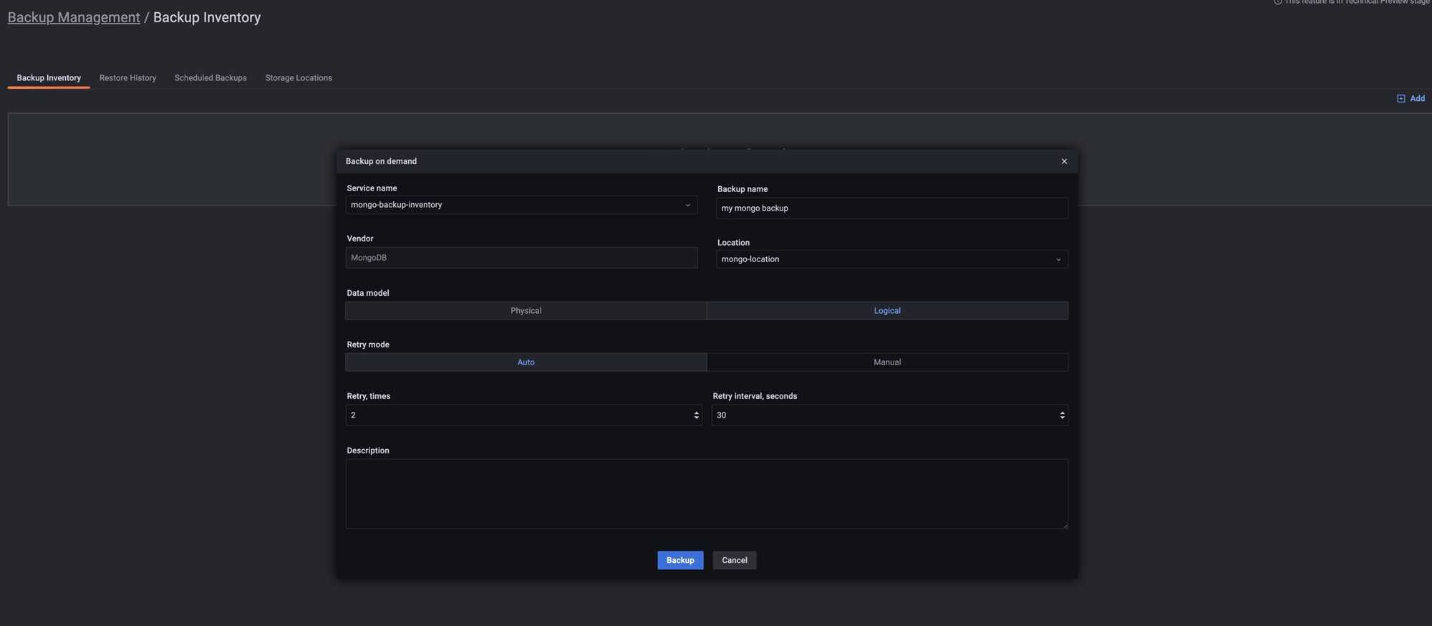1432x626 pixels.
Task: Click the Backup name input field
Action: (891, 208)
